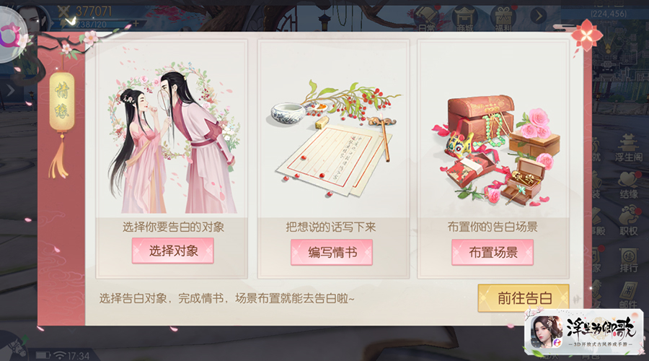This screenshot has width=649, height=361.
Task: Click the plus icon beside 238/120 stamina
Action: 136,24
